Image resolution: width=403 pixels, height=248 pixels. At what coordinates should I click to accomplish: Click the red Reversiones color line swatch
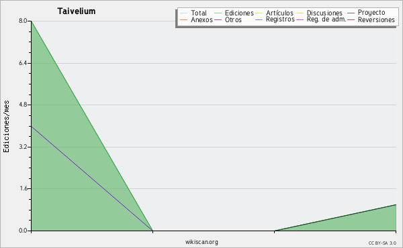(x=351, y=19)
